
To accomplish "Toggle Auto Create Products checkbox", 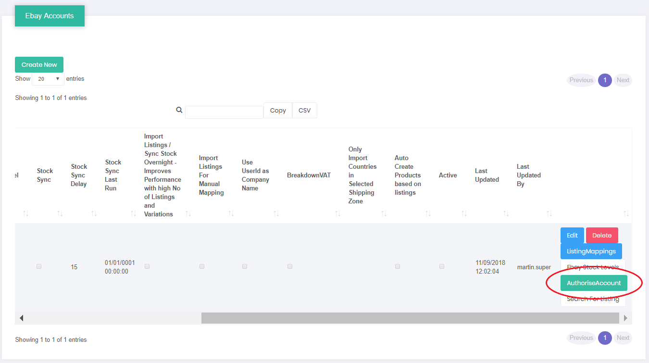I will pos(398,266).
